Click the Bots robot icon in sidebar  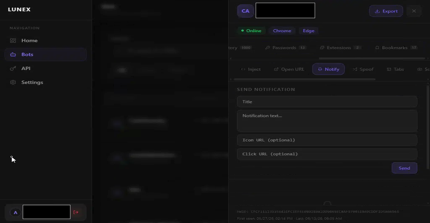(13, 54)
